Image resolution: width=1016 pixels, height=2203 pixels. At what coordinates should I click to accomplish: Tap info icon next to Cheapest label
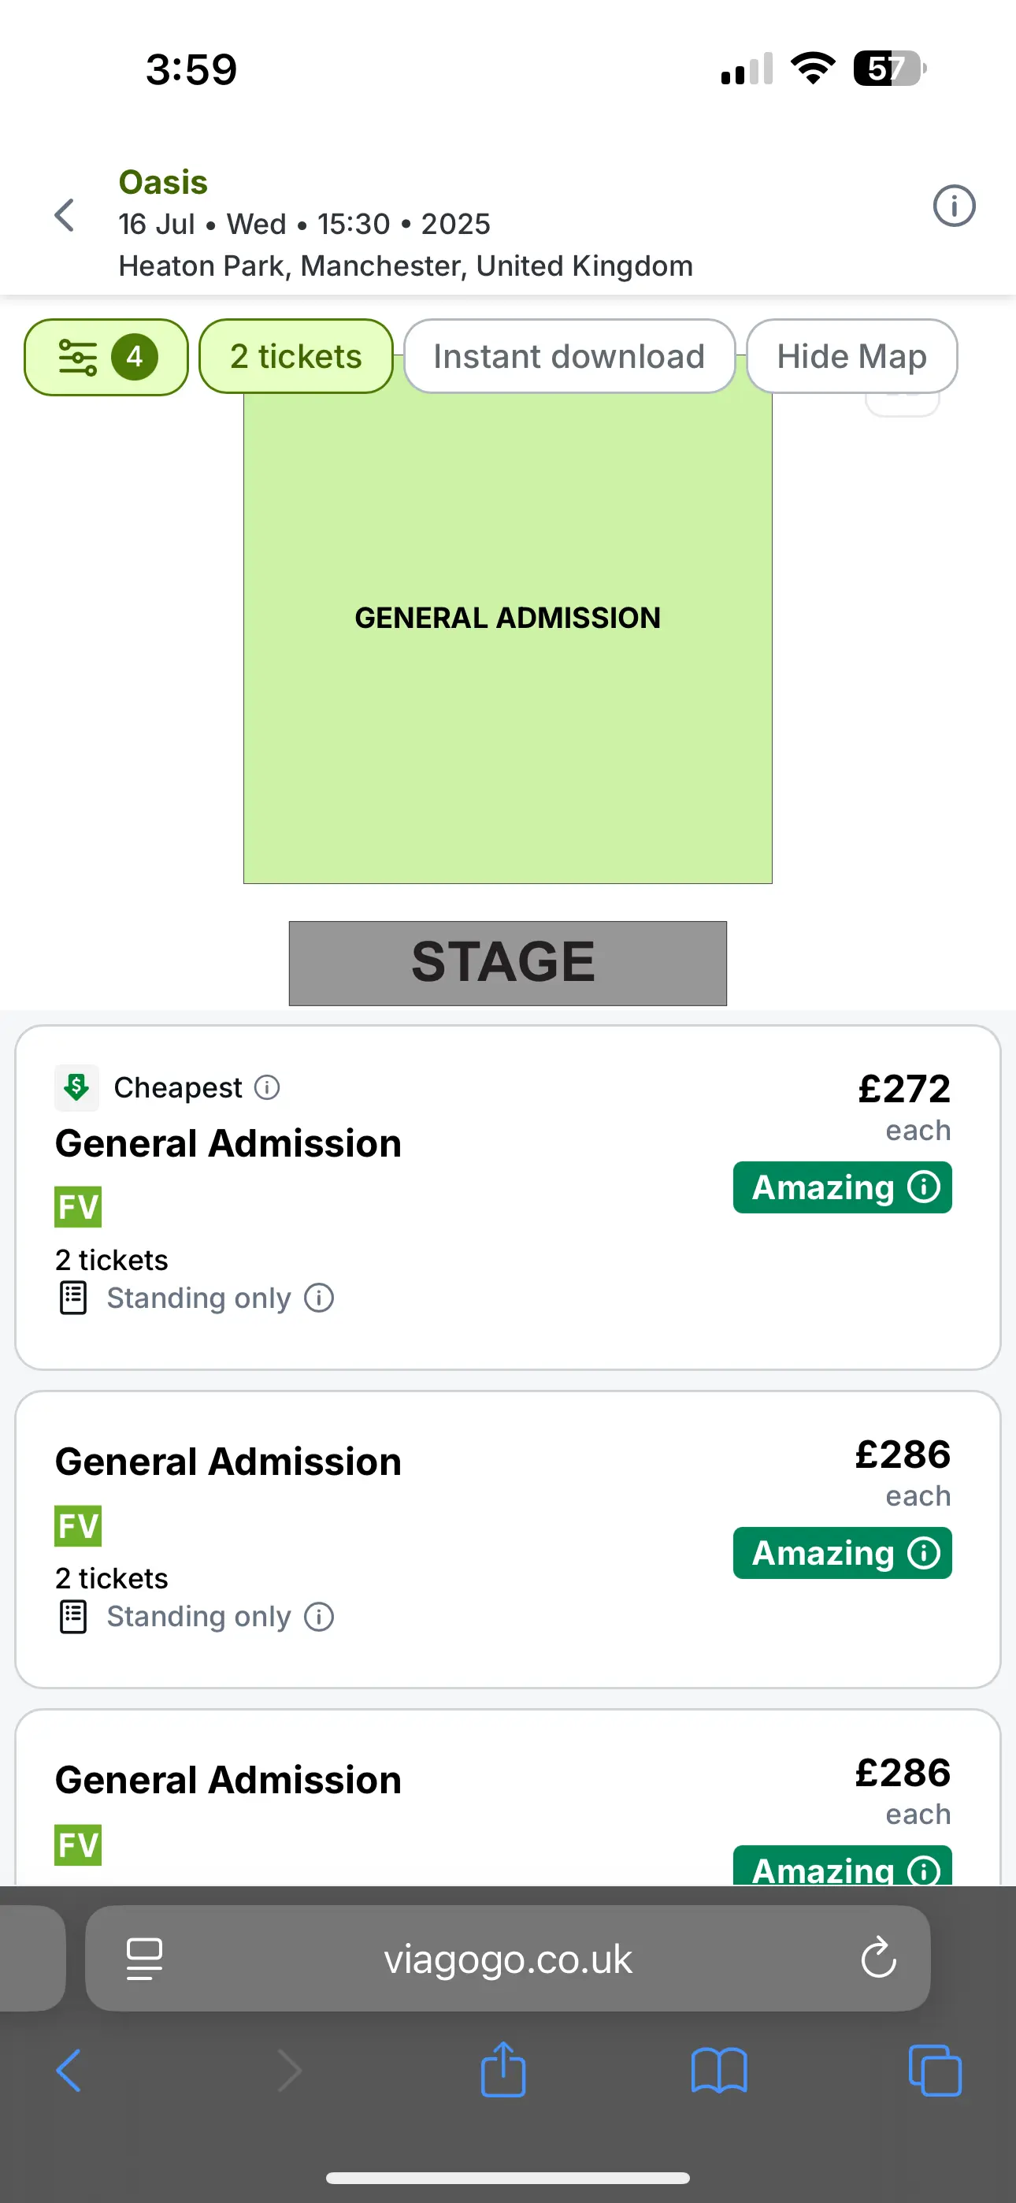point(268,1087)
